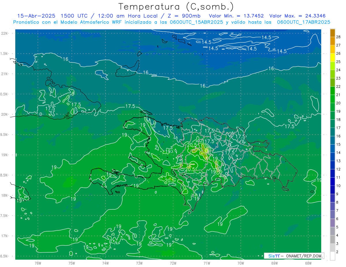Select the dark blue colorbar segment between 10 and 11
Screen dimensions: 346x267
pyautogui.click(x=332, y=181)
